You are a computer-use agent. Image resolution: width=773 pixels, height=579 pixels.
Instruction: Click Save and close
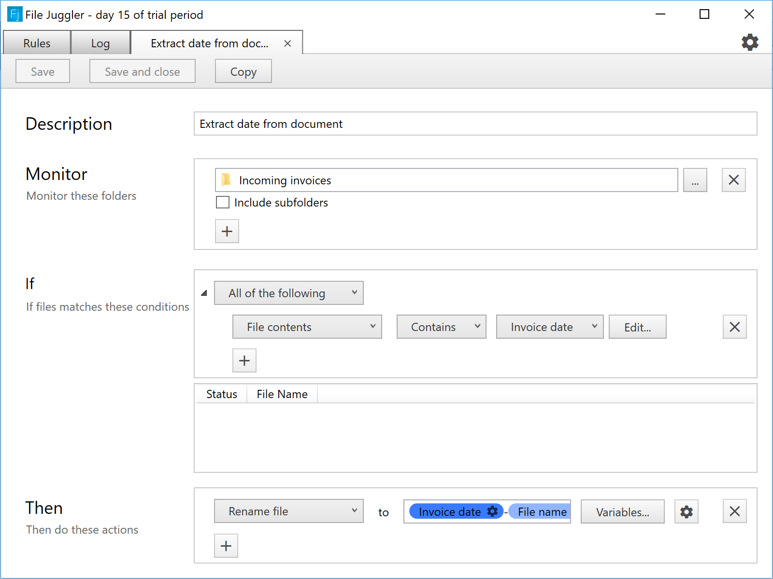tap(143, 71)
